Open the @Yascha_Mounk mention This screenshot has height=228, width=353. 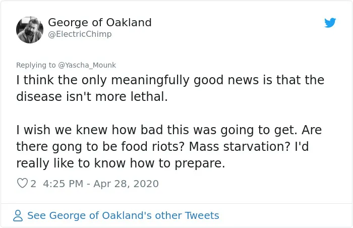[87, 65]
